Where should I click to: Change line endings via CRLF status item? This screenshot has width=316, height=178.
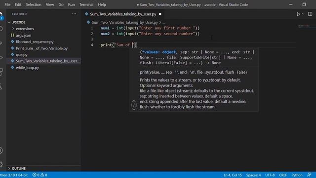pos(283,175)
